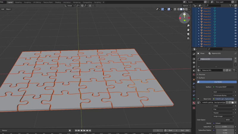
Task: Open the Modifier properties wrench tab
Action: coord(194,83)
